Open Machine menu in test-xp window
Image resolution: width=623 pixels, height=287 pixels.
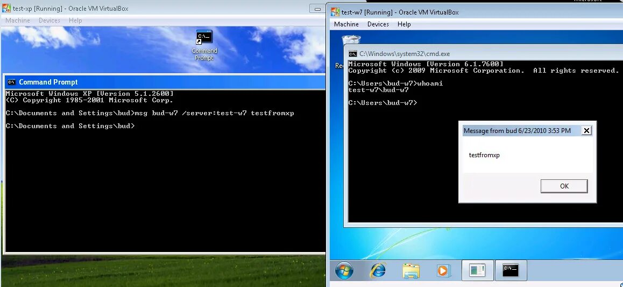pyautogui.click(x=17, y=20)
